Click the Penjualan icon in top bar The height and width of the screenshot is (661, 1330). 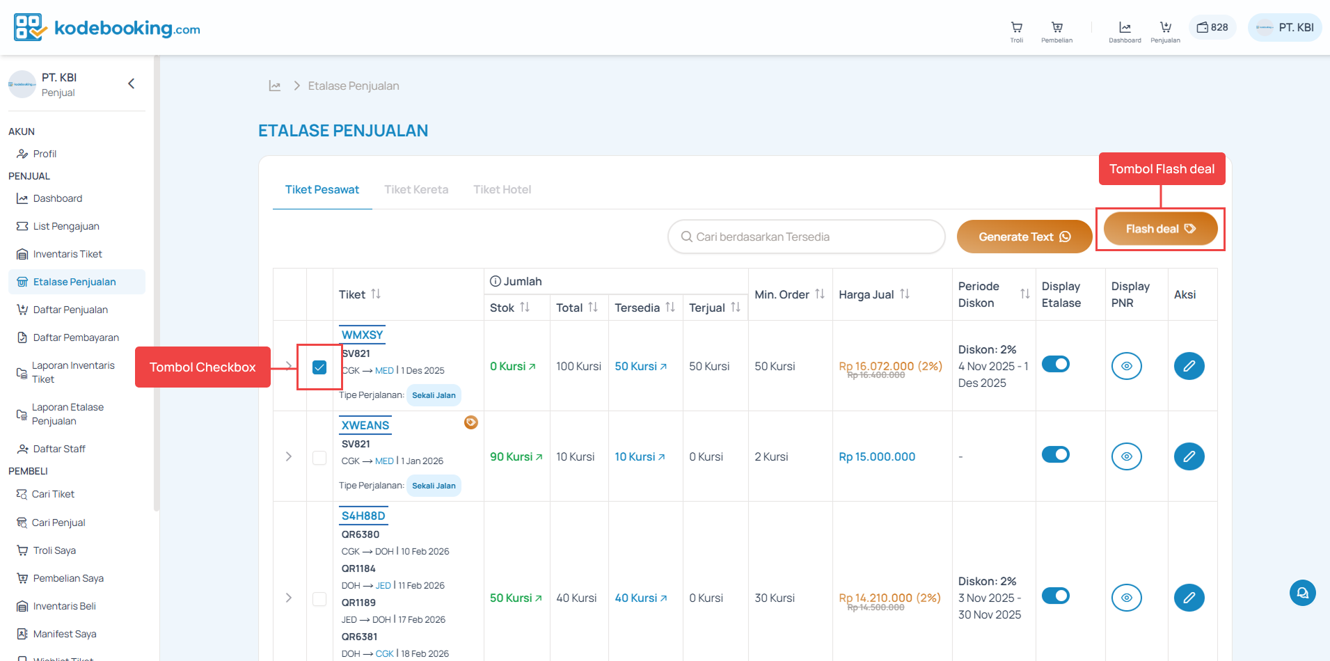pos(1165,29)
